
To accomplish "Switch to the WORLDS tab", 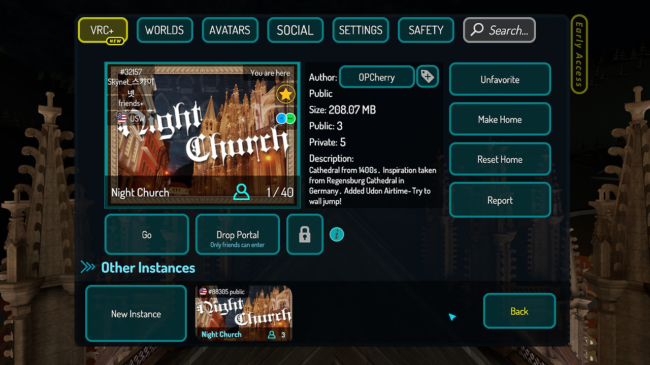I will [x=165, y=30].
